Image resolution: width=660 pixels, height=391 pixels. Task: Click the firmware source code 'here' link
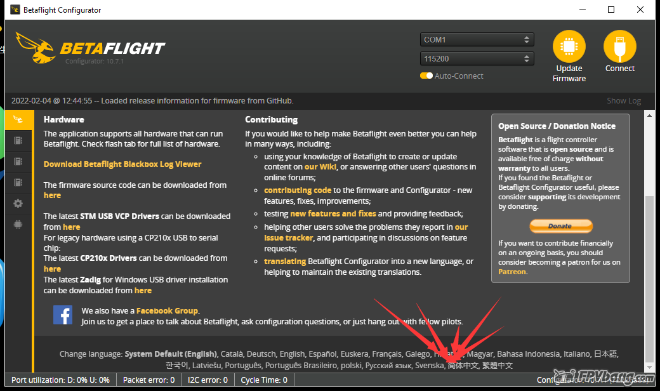[x=52, y=195]
